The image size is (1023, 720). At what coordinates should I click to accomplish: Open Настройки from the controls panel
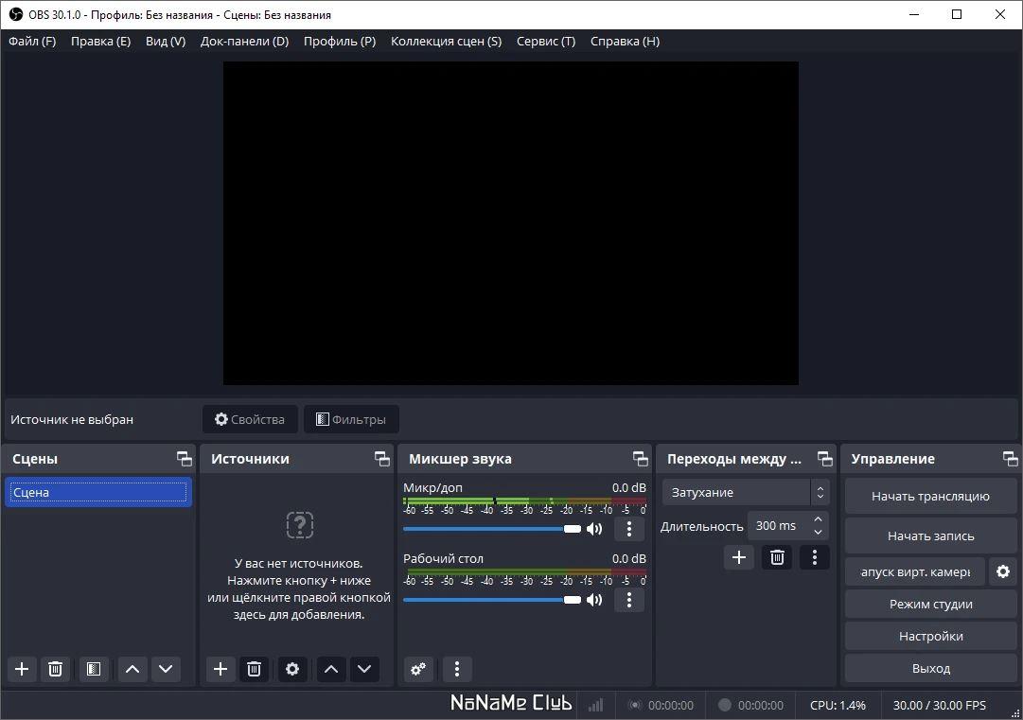point(931,636)
